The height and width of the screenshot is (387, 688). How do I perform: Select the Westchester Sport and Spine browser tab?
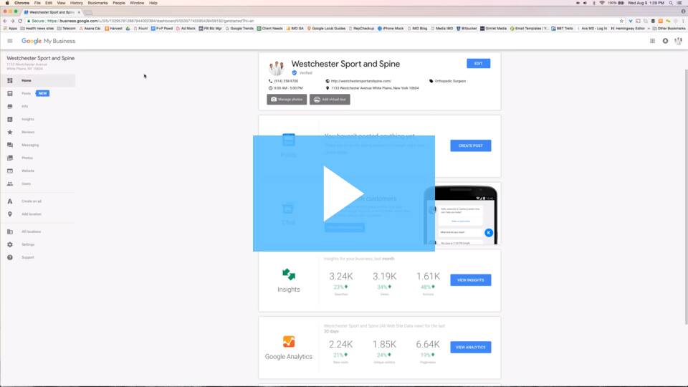52,12
